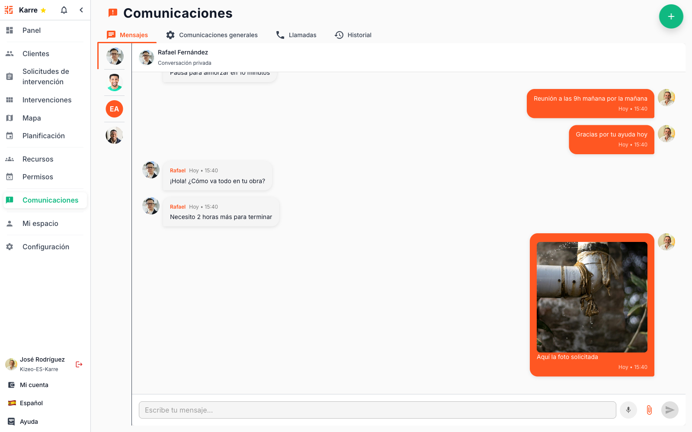692x432 pixels.
Task: Open Planificación from the sidebar
Action: pos(43,135)
